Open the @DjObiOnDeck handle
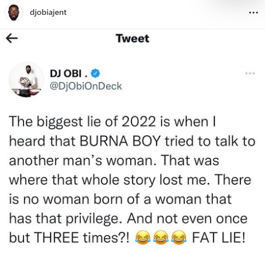Screen dimensions: 265x253 tap(85, 86)
